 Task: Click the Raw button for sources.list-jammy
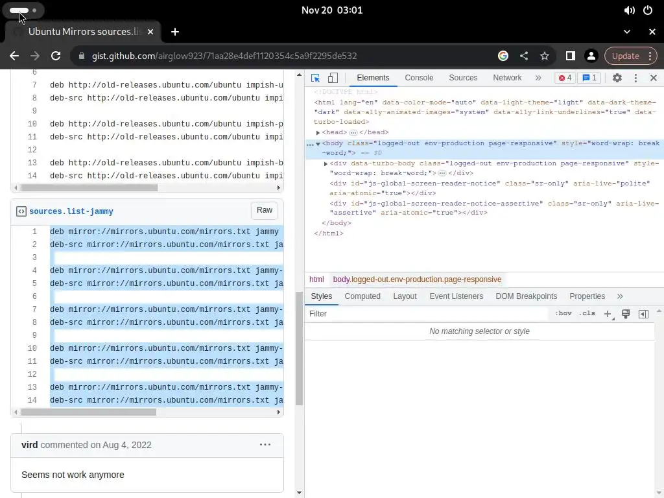coord(265,211)
